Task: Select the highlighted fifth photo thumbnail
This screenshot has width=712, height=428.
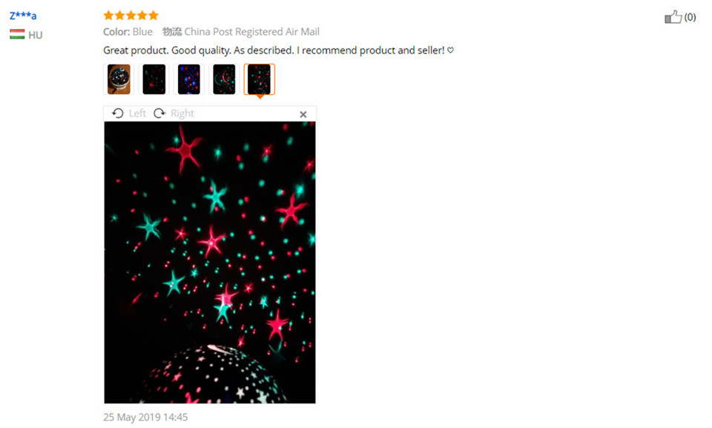Action: (260, 79)
